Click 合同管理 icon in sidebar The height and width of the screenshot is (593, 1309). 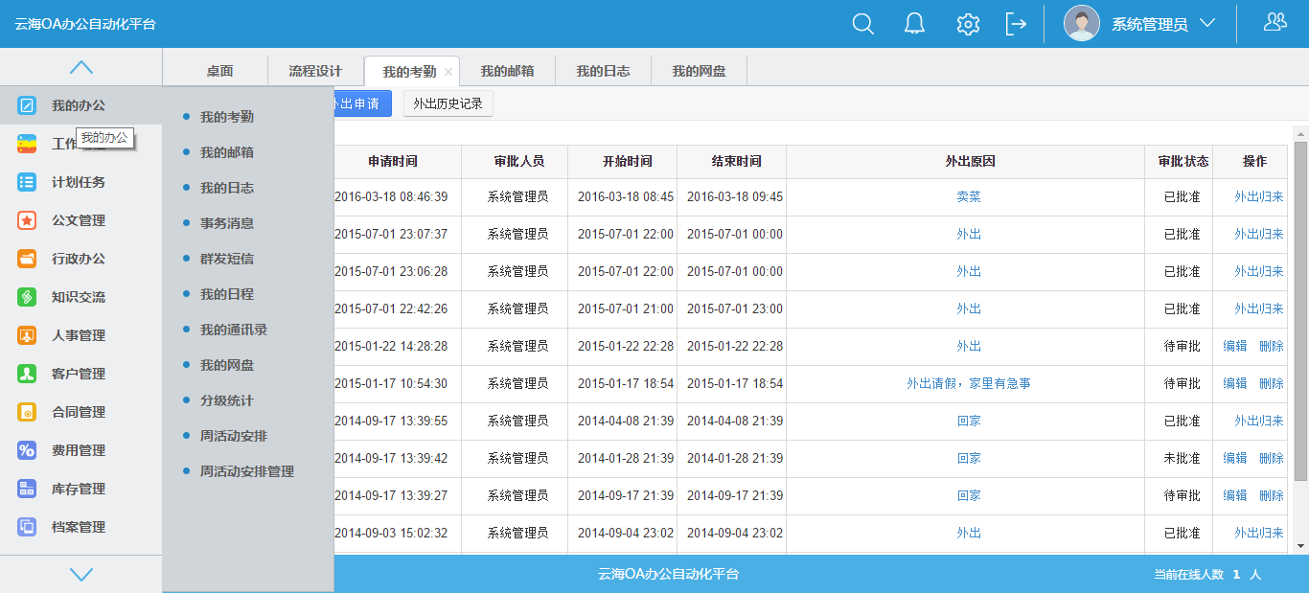27,412
